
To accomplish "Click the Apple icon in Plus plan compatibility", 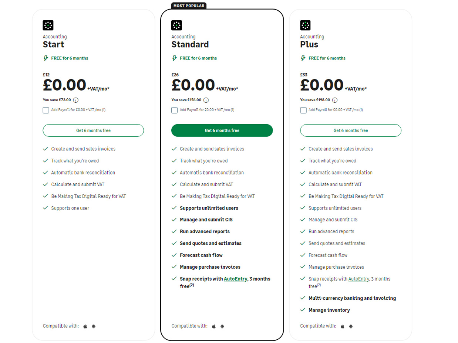I will (342, 326).
